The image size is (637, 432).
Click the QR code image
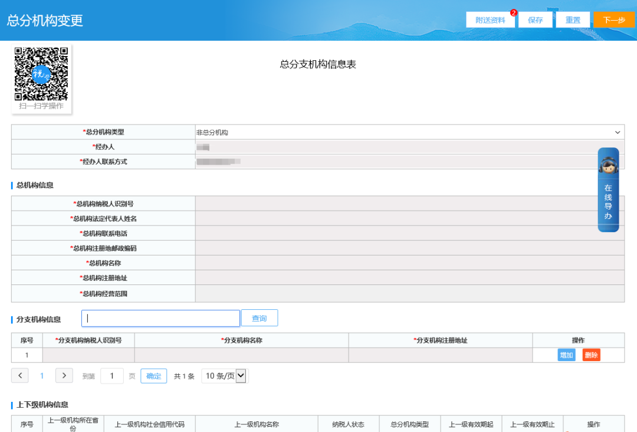click(41, 74)
